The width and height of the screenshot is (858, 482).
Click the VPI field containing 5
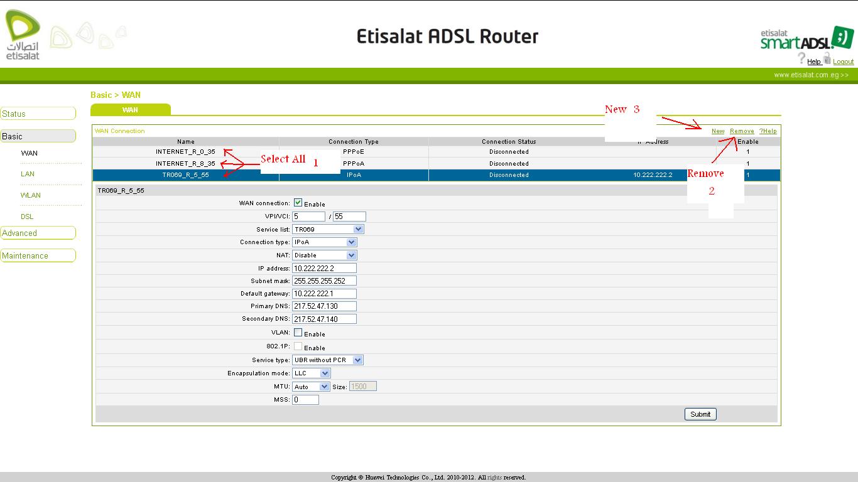click(309, 217)
